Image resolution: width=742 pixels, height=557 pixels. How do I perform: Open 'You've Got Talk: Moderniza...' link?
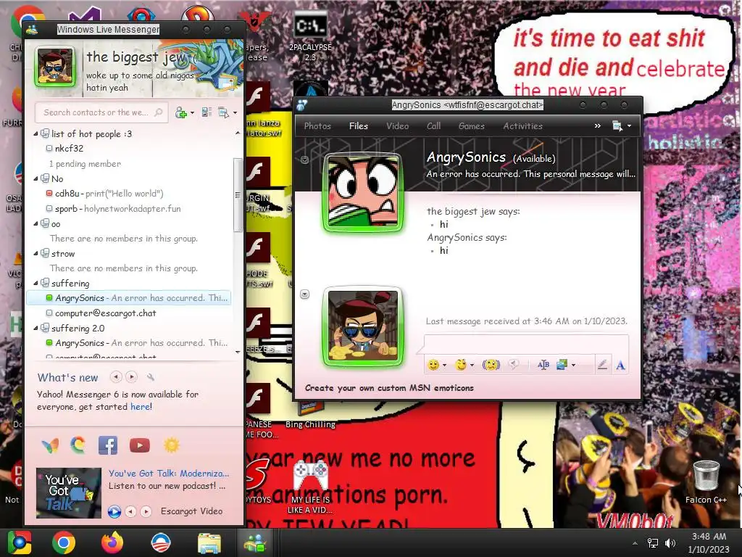click(168, 473)
